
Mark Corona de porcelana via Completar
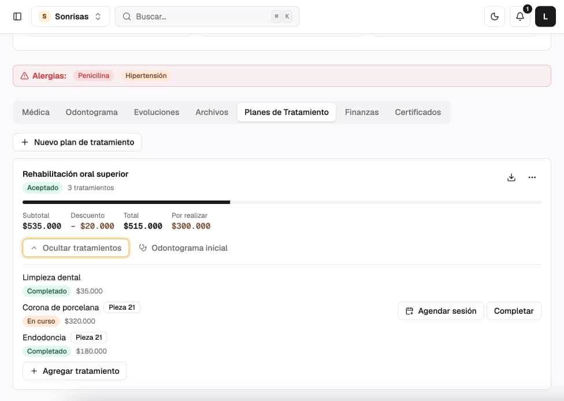tap(514, 311)
